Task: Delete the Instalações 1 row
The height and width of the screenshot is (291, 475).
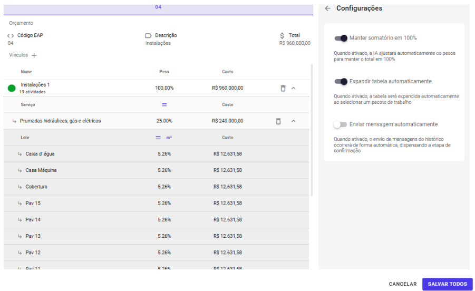Action: (x=283, y=89)
